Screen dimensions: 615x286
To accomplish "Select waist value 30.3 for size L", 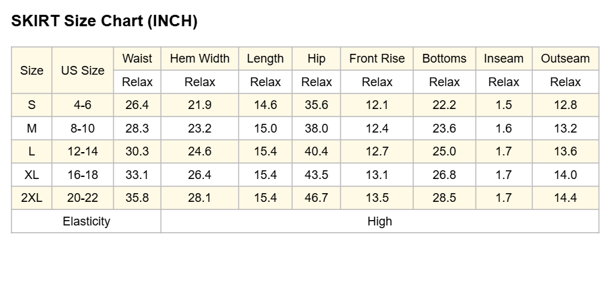I will click(x=137, y=151).
